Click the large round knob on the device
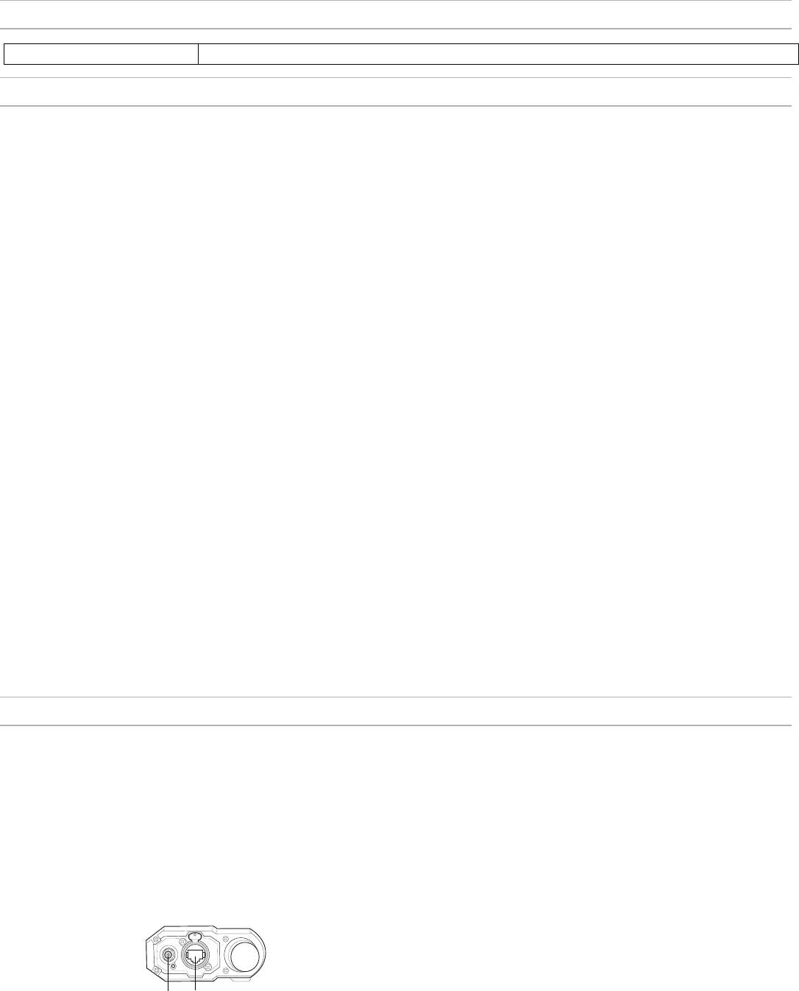This screenshot has width=799, height=991. click(245, 957)
